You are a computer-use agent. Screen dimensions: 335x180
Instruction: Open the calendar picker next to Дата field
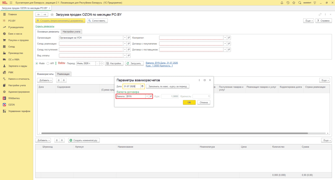pos(142,86)
